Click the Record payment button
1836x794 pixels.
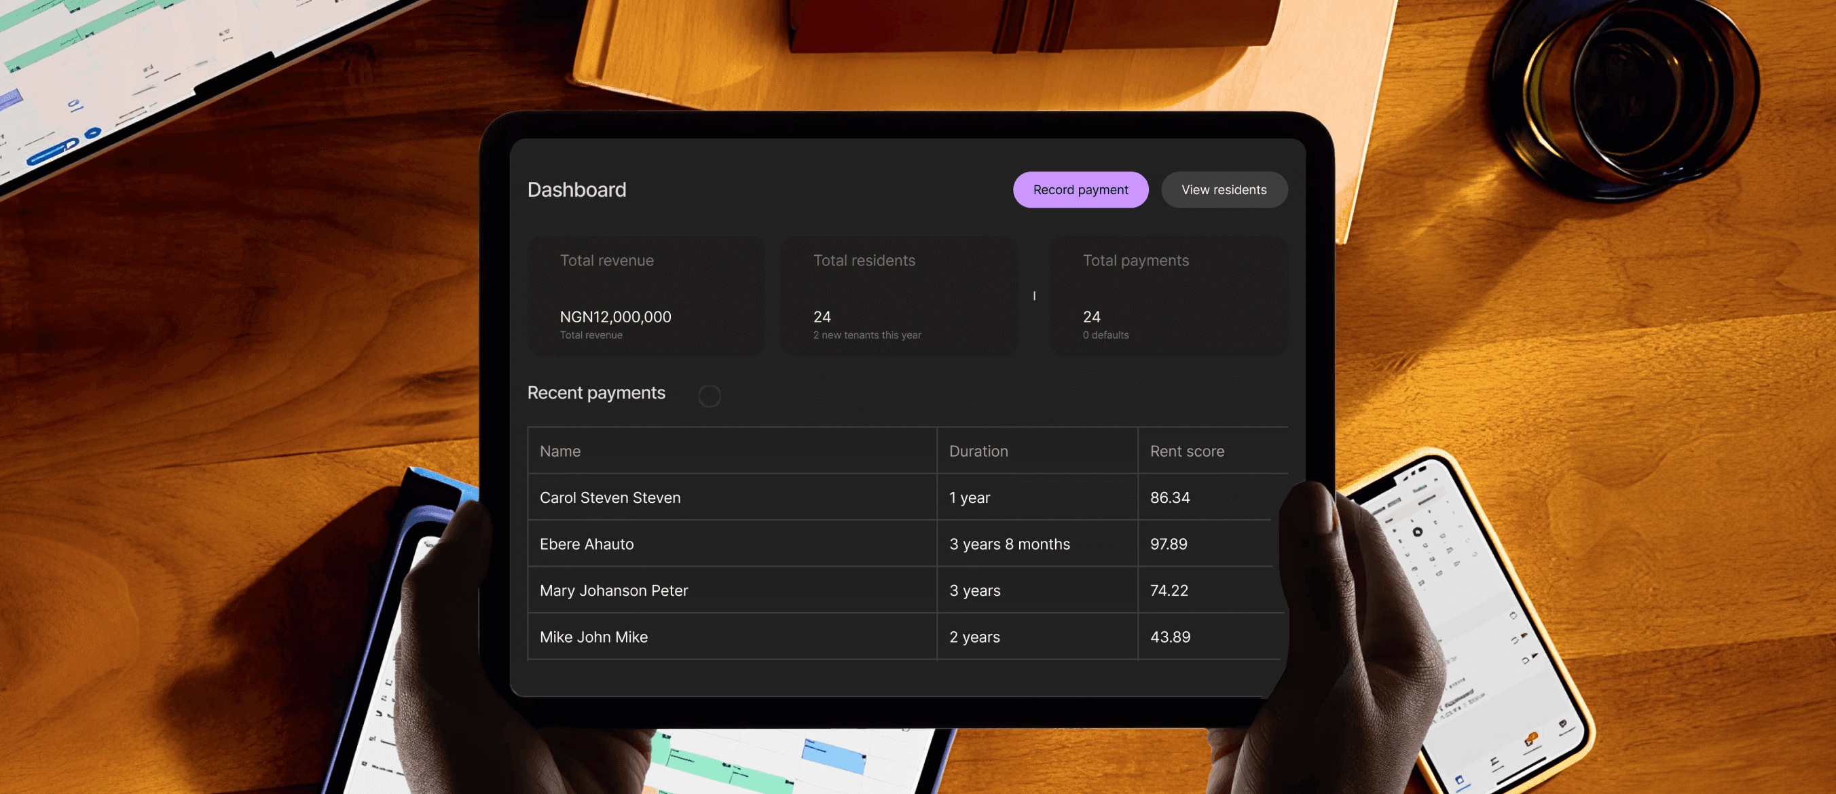[1080, 189]
